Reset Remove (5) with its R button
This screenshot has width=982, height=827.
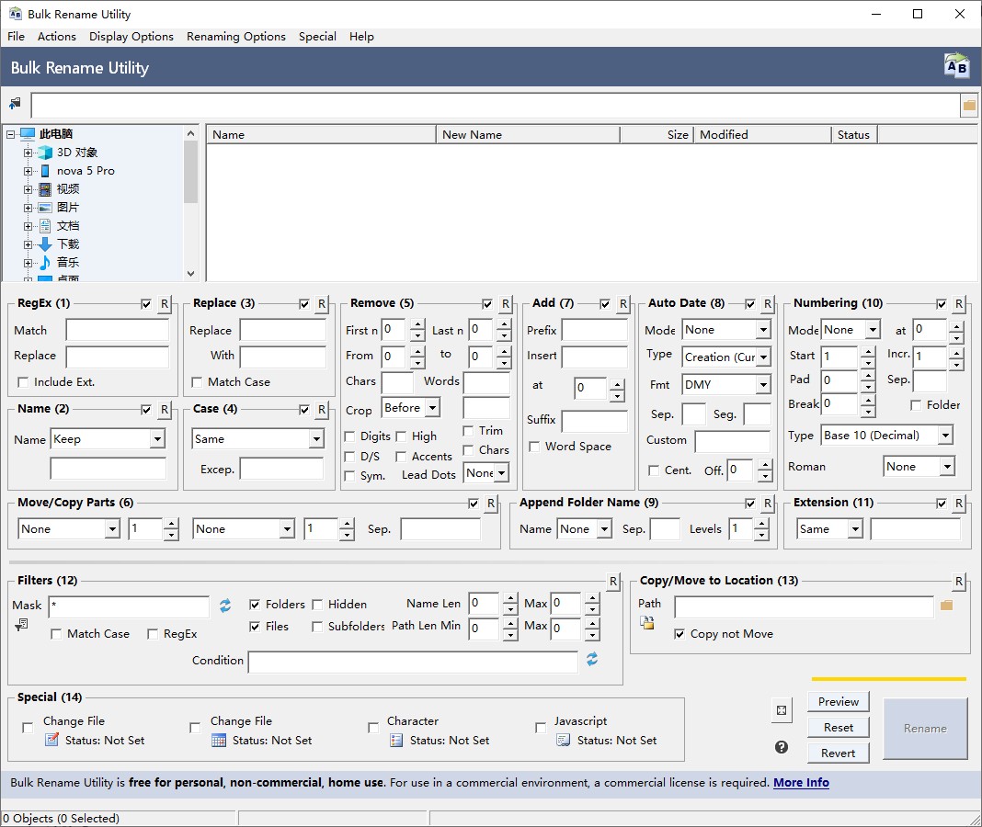point(505,304)
